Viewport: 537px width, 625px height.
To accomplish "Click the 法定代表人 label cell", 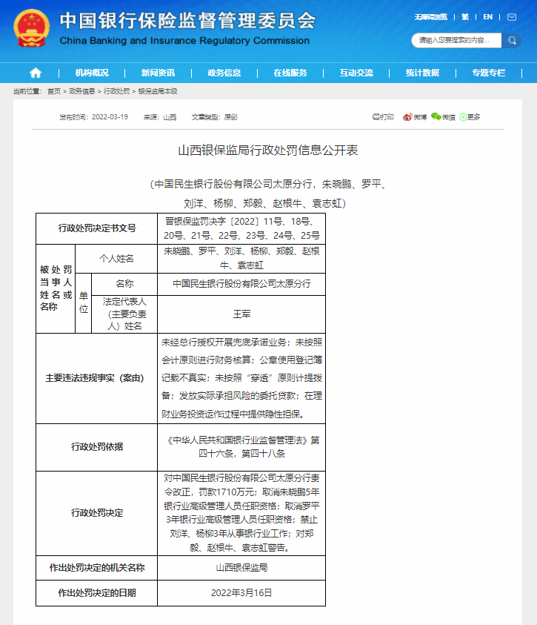I will coord(124,314).
